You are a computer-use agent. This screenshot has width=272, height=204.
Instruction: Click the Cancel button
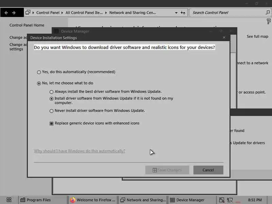tap(208, 170)
